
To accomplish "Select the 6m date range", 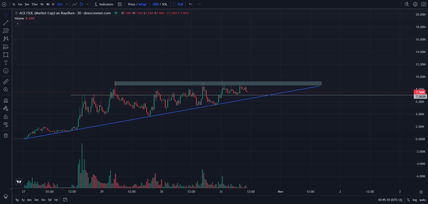I will [30, 200].
